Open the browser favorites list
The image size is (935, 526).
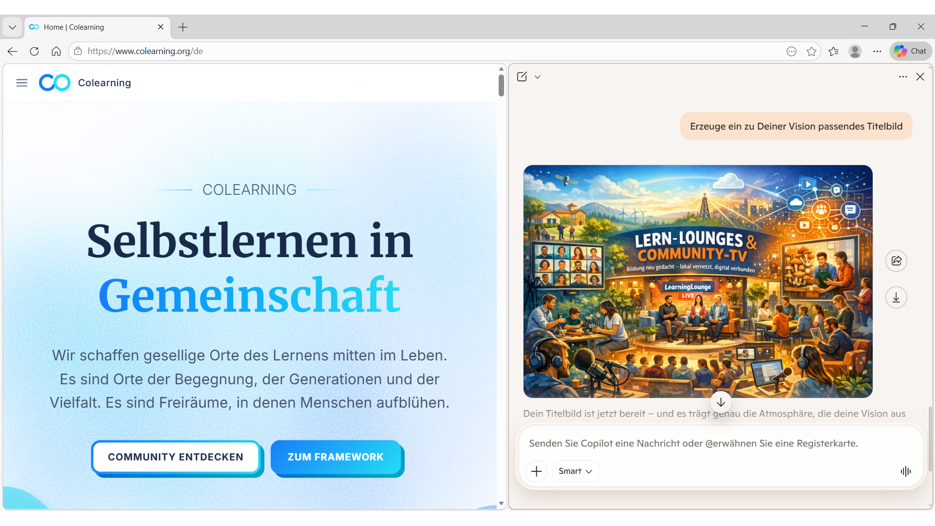[x=834, y=51]
